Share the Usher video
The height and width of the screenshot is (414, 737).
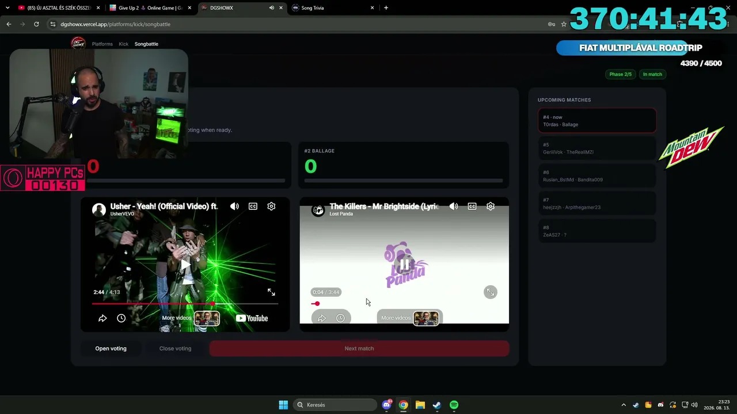[102, 318]
